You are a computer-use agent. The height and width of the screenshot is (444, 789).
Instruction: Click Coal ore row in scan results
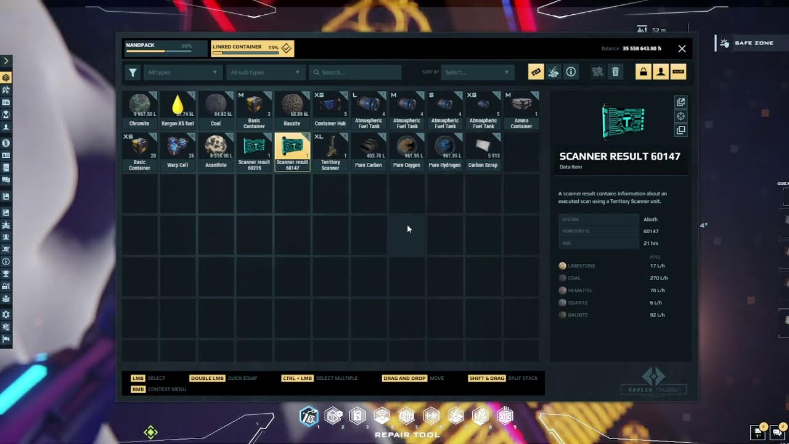617,278
